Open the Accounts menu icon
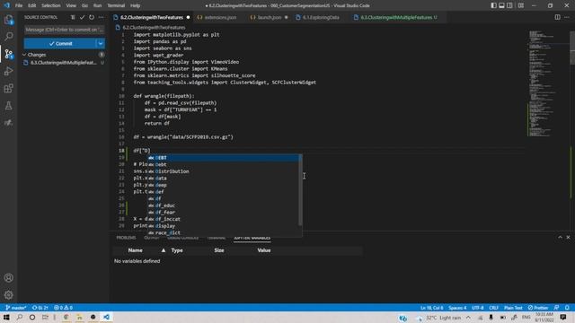Screen dimensions: 575x323 8,278
